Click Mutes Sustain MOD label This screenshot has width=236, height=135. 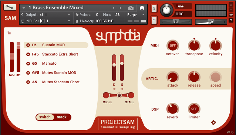(x=59, y=73)
